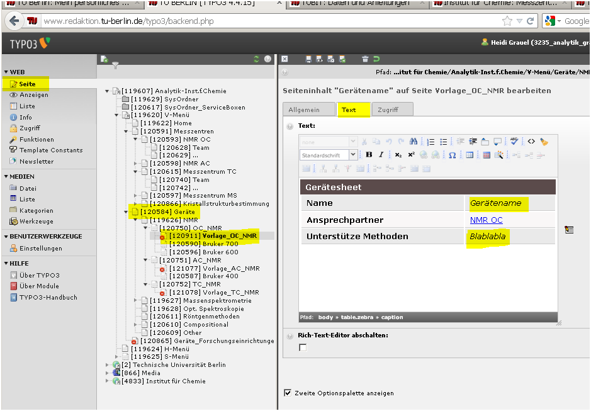Click the new page icon above page tree
Screen dimensions: 591x411
pyautogui.click(x=104, y=59)
